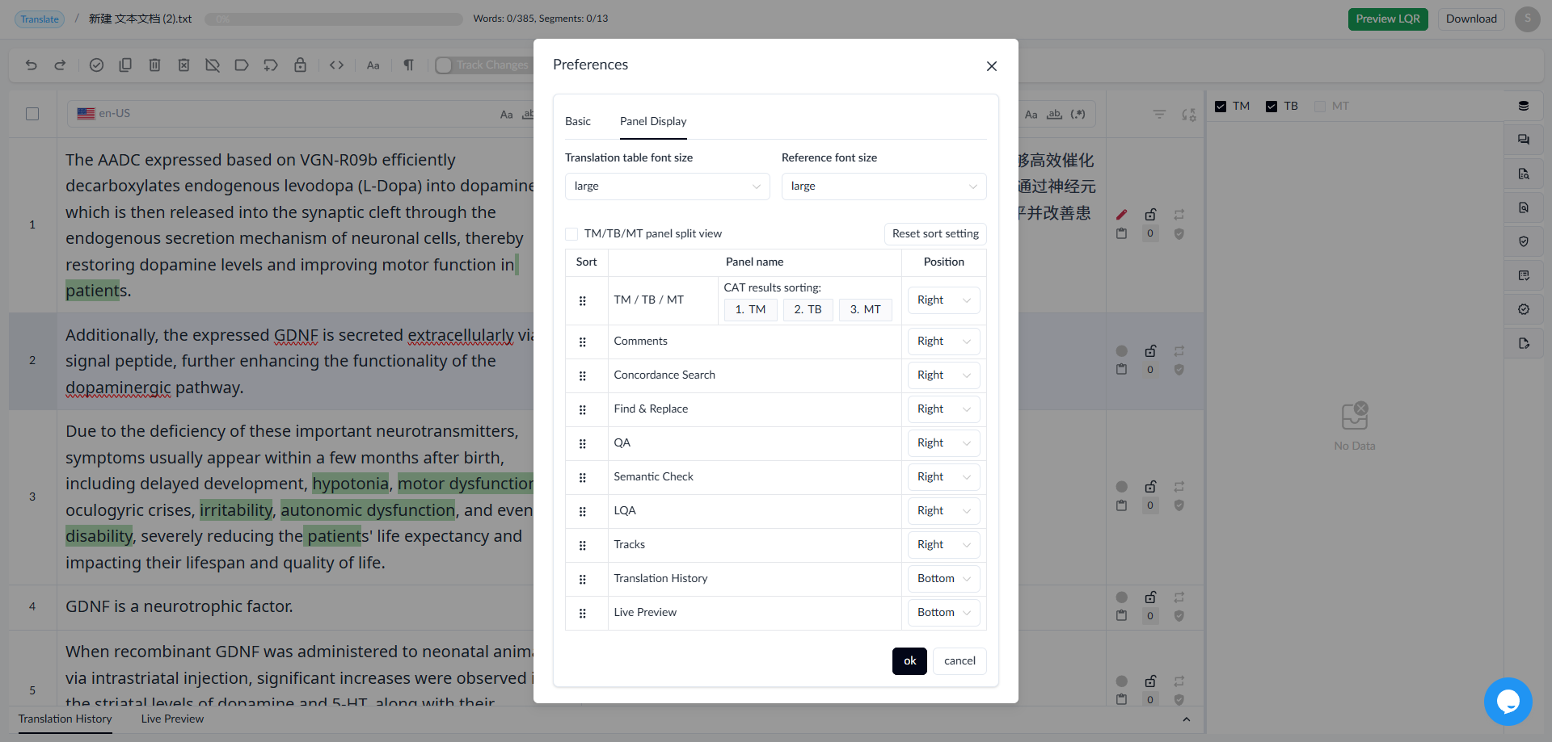Click the insert tags code icon
The width and height of the screenshot is (1552, 742).
(x=337, y=65)
